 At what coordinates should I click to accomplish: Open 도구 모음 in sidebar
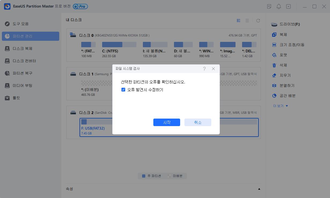click(21, 24)
